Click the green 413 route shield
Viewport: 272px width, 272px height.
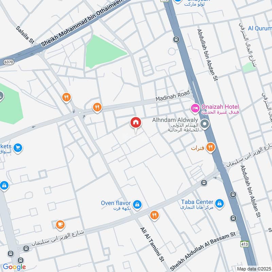(244, 244)
